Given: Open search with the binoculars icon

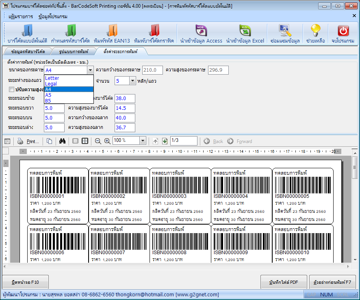Looking at the screenshot, I should coord(62,141).
